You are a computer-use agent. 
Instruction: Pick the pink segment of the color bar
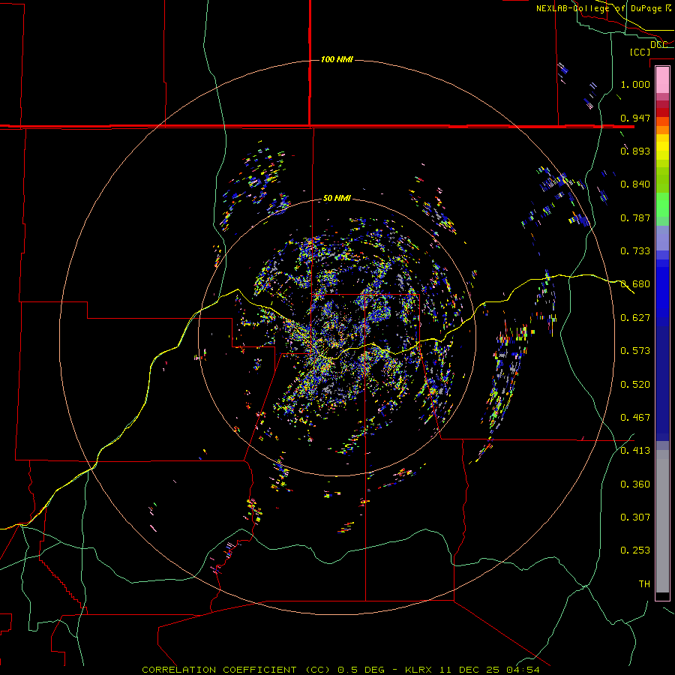pyautogui.click(x=662, y=79)
